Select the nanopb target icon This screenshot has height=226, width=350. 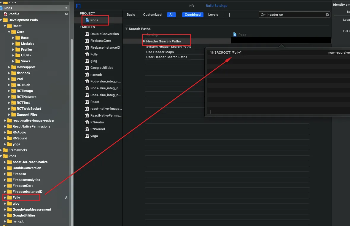(87, 74)
